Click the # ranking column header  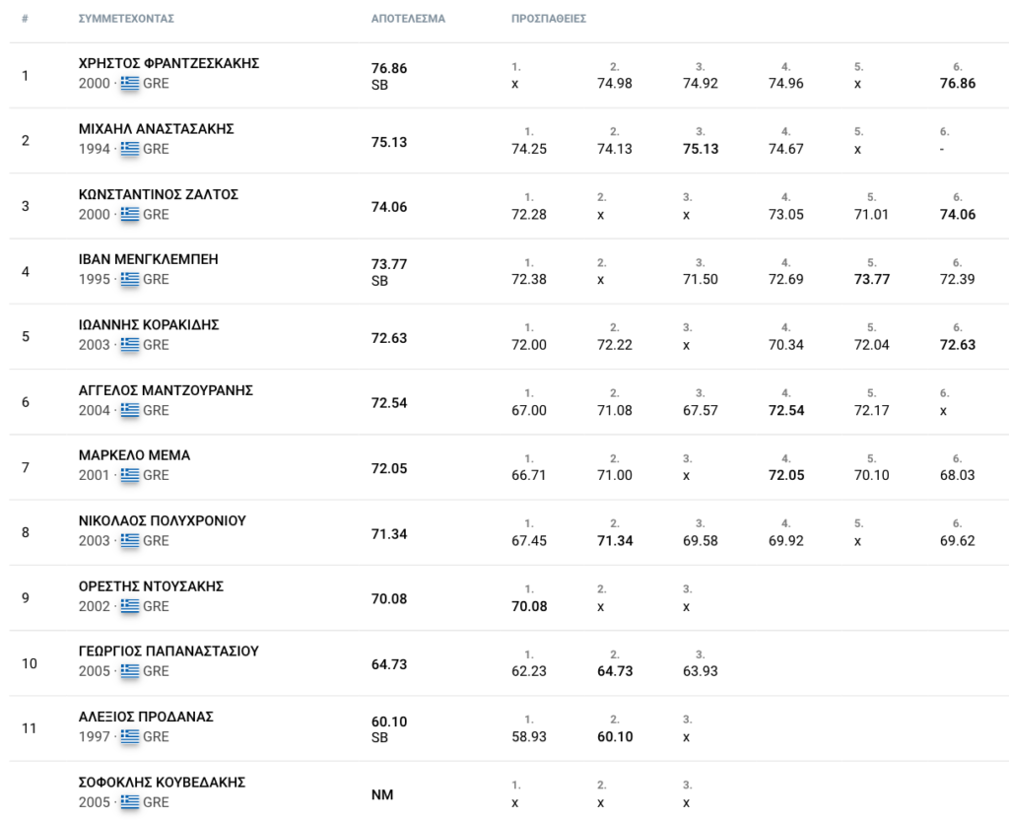point(25,19)
